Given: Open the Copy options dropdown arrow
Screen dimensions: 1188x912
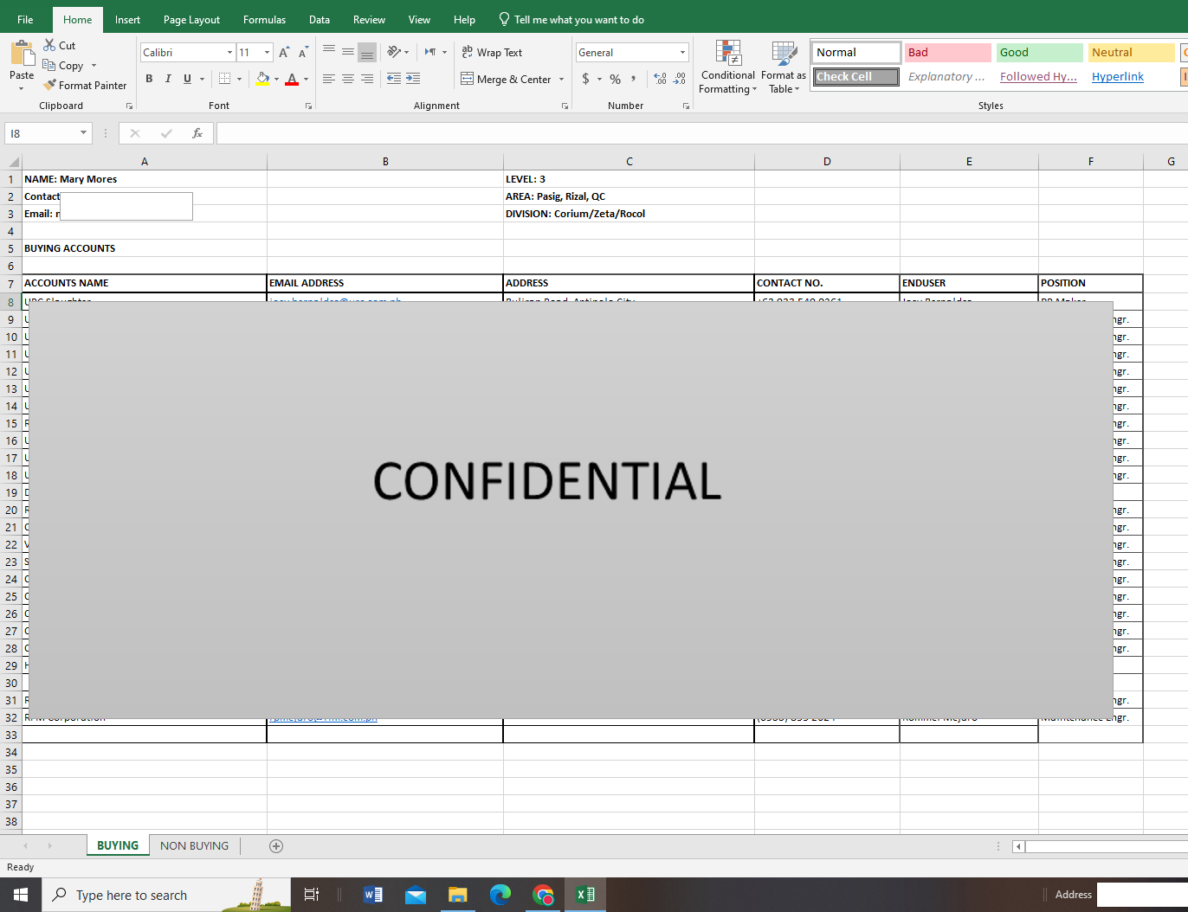Looking at the screenshot, I should point(94,66).
